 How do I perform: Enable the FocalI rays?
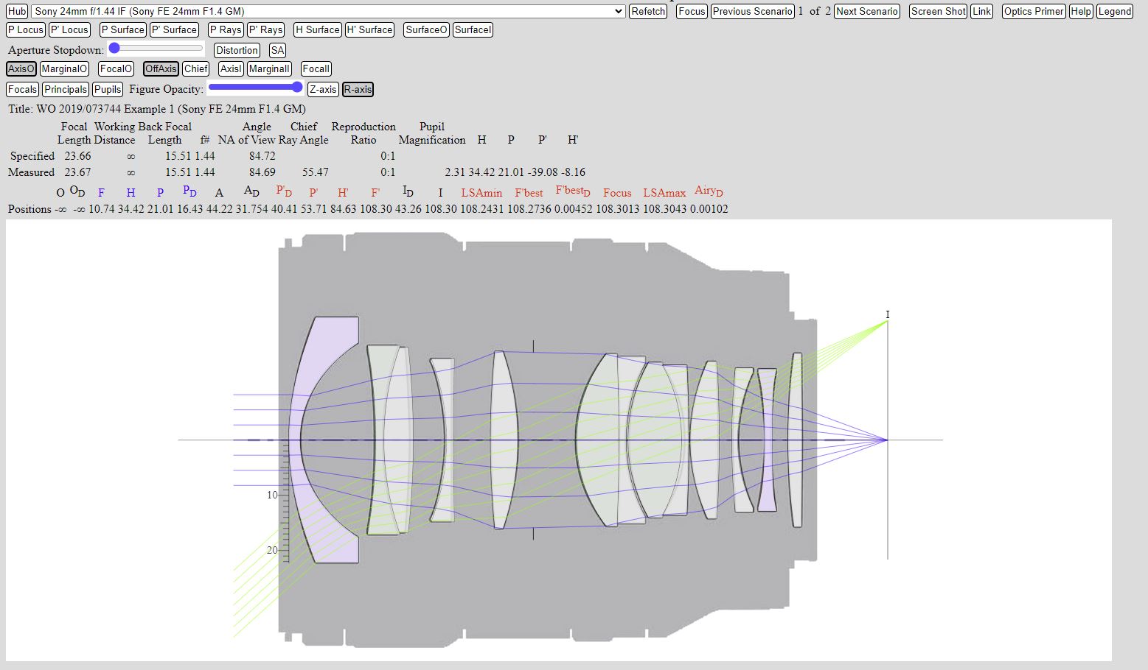coord(316,68)
